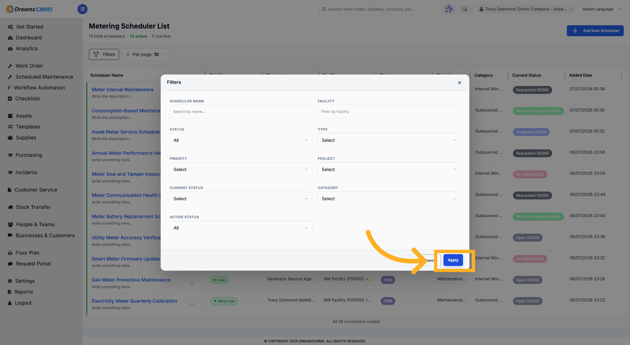Click the Scheduler Name search field
The height and width of the screenshot is (345, 630).
(241, 112)
